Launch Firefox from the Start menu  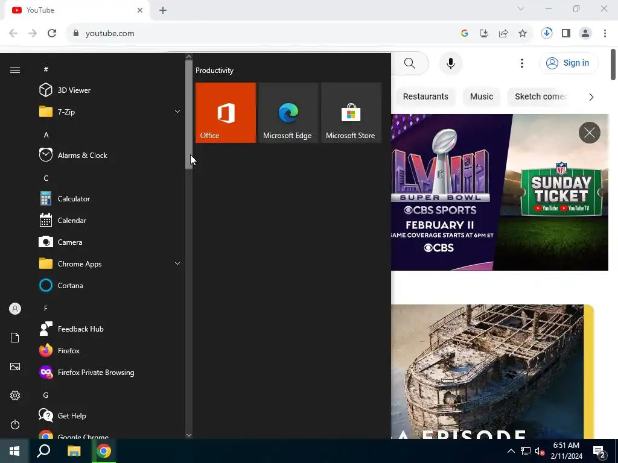point(109,351)
